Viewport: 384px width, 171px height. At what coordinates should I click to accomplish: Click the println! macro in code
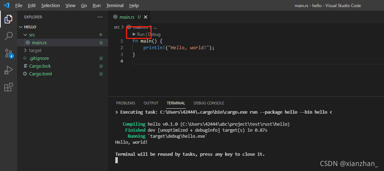coord(154,48)
